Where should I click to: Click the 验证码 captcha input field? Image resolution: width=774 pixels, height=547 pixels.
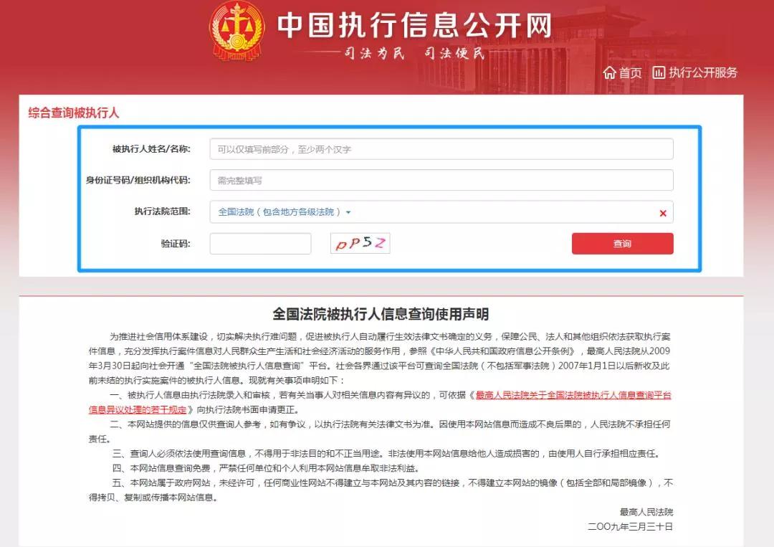click(260, 244)
